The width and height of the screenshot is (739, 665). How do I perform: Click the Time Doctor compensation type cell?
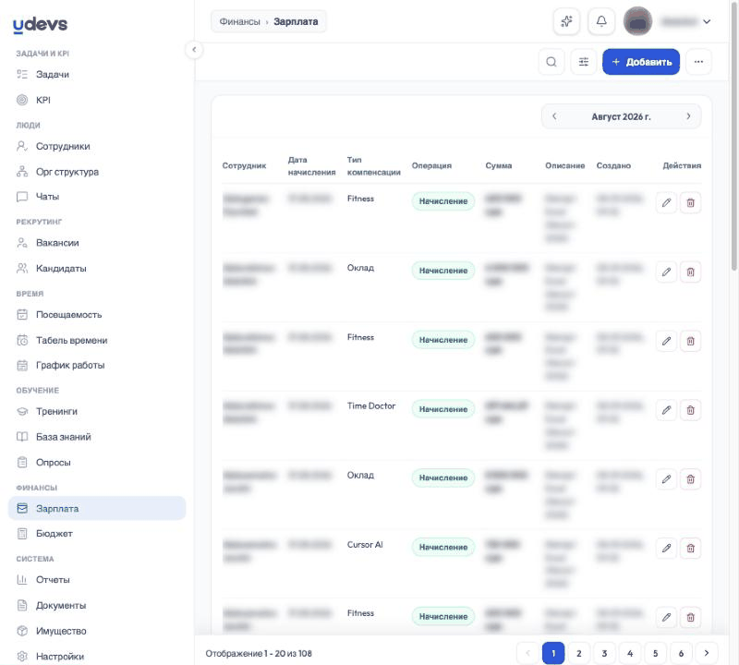pyautogui.click(x=371, y=405)
